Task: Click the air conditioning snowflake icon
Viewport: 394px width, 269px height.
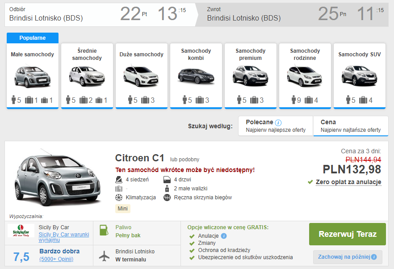Action: point(118,198)
